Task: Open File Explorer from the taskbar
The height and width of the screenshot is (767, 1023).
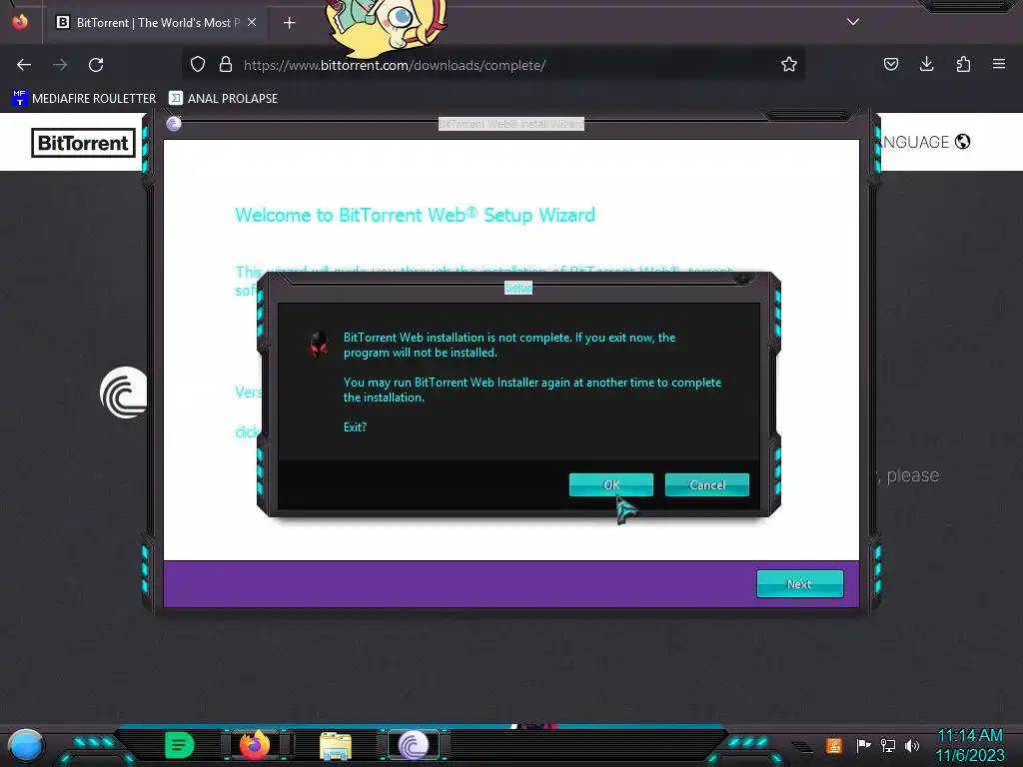Action: pyautogui.click(x=336, y=745)
